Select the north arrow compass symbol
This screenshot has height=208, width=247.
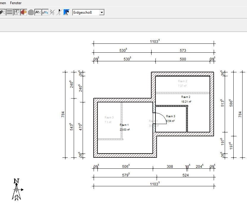pos(17,189)
